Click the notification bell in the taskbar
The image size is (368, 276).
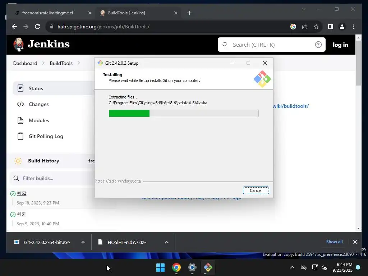point(358,267)
